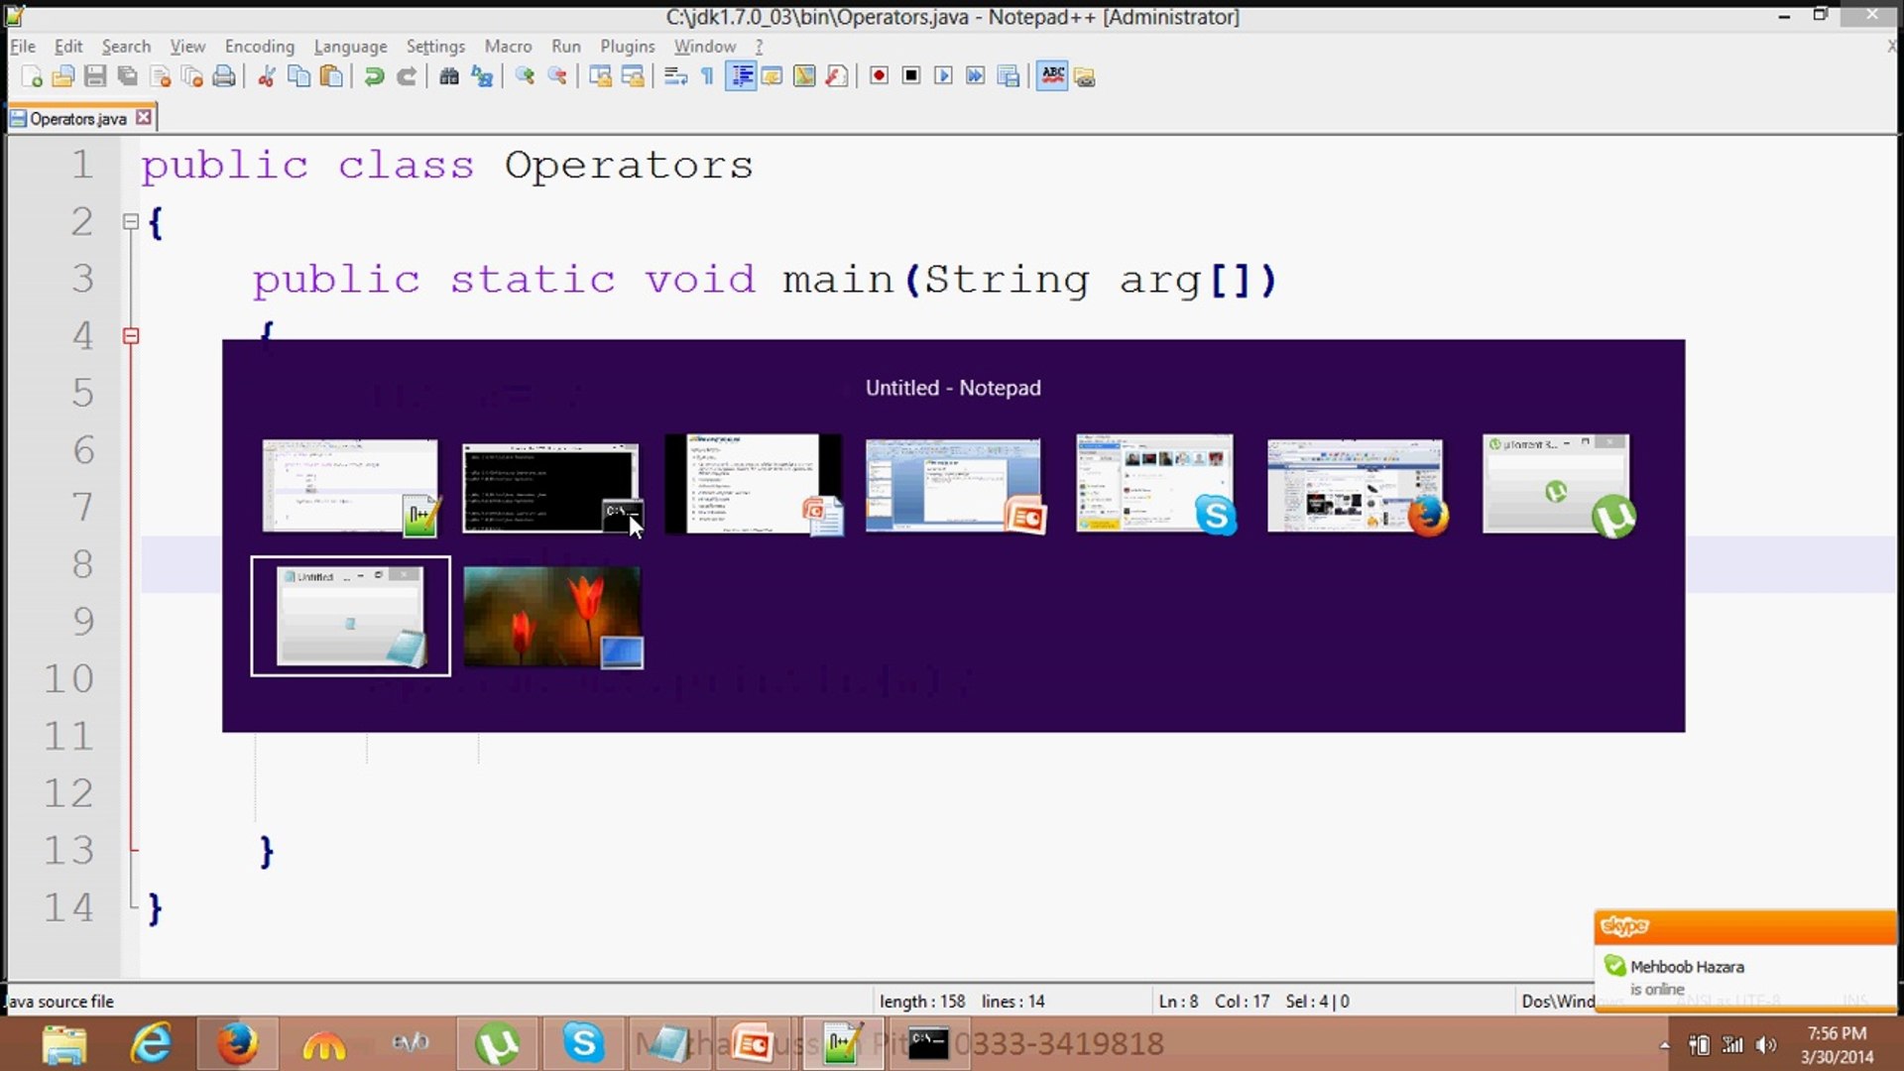Viewport: 1904px width, 1071px height.
Task: Open the Macro menu
Action: click(x=508, y=46)
